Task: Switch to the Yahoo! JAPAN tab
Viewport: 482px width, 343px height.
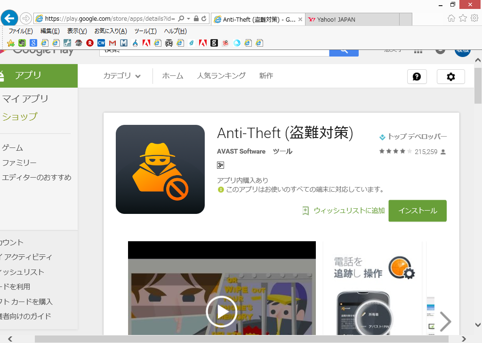Action: click(x=352, y=19)
